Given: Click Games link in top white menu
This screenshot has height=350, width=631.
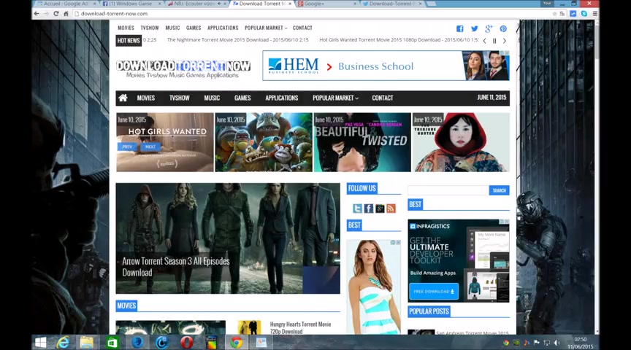Looking at the screenshot, I should tap(194, 28).
